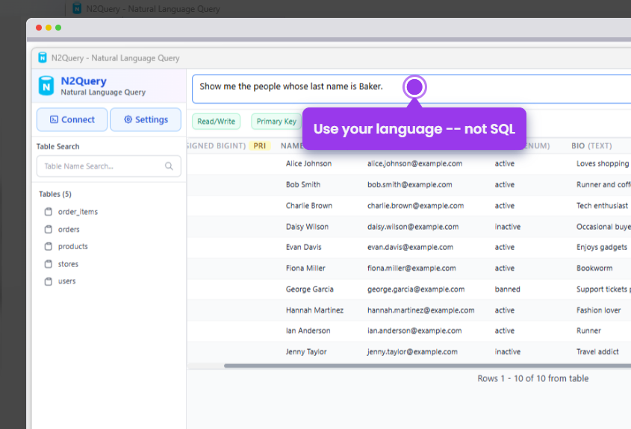Viewport: 631px width, 429px height.
Task: Click hannah.martinez@example.com email cell
Action: click(420, 310)
